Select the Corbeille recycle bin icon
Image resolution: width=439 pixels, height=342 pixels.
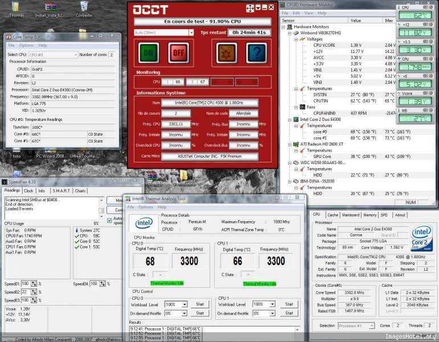84,9
